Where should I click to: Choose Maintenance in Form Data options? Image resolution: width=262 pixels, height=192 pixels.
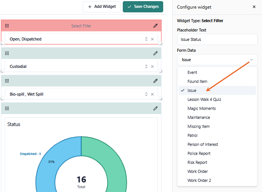pyautogui.click(x=198, y=117)
